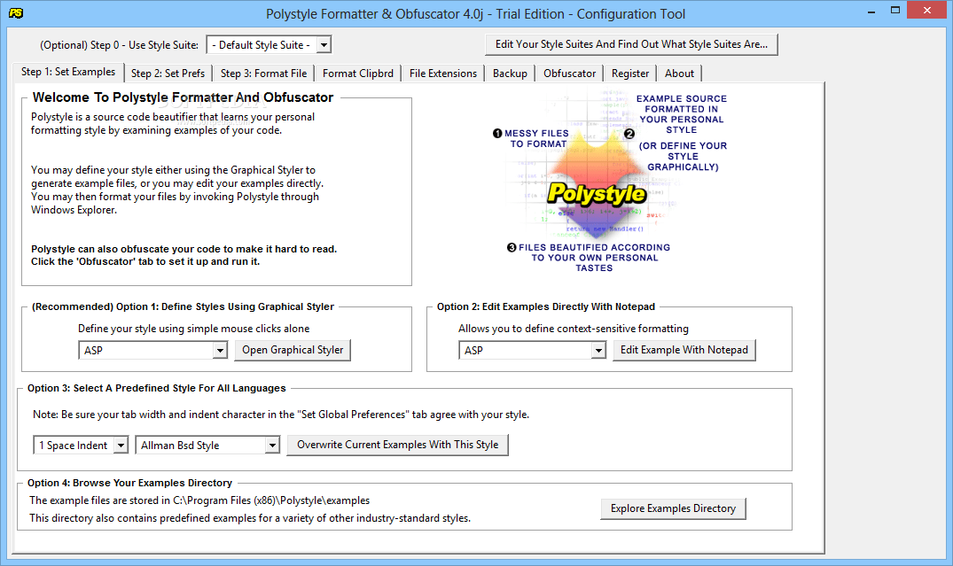Open the Obfuscator tab
This screenshot has height=566, width=953.
569,74
